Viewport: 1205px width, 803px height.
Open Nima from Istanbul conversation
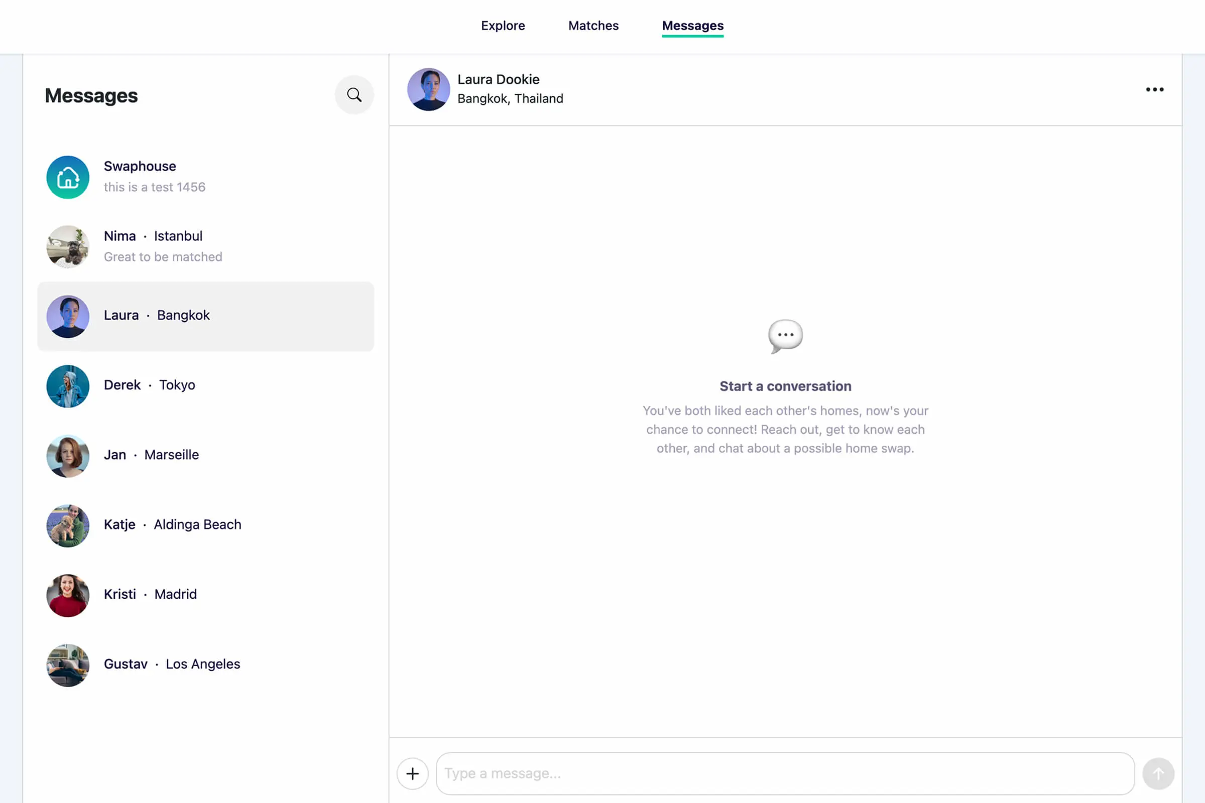[205, 246]
